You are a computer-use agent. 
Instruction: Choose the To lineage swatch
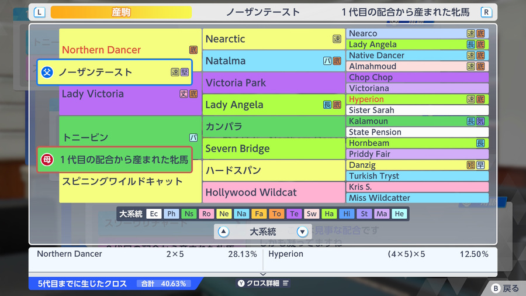[x=276, y=214]
